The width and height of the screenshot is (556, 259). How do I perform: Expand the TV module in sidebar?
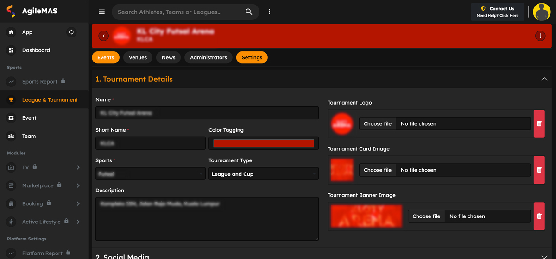78,167
